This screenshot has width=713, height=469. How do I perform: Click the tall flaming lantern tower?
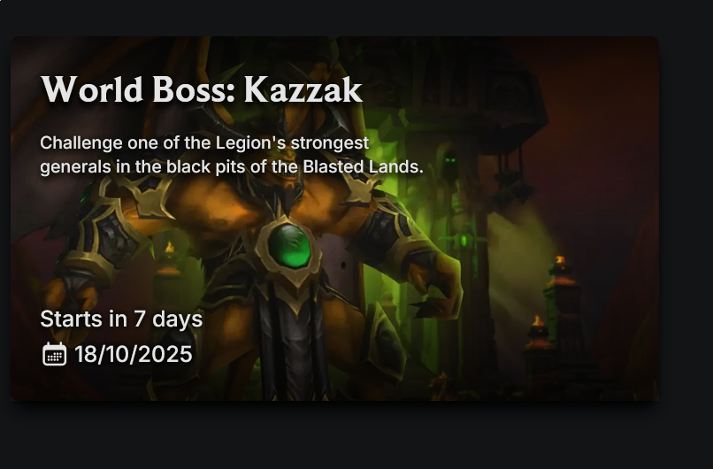pyautogui.click(x=562, y=300)
